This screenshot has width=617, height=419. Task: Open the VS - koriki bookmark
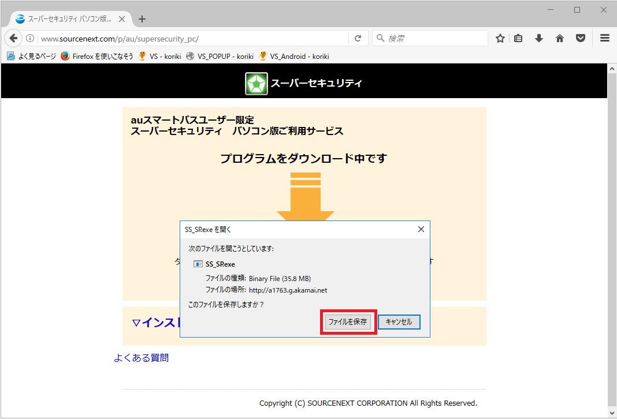(x=160, y=56)
